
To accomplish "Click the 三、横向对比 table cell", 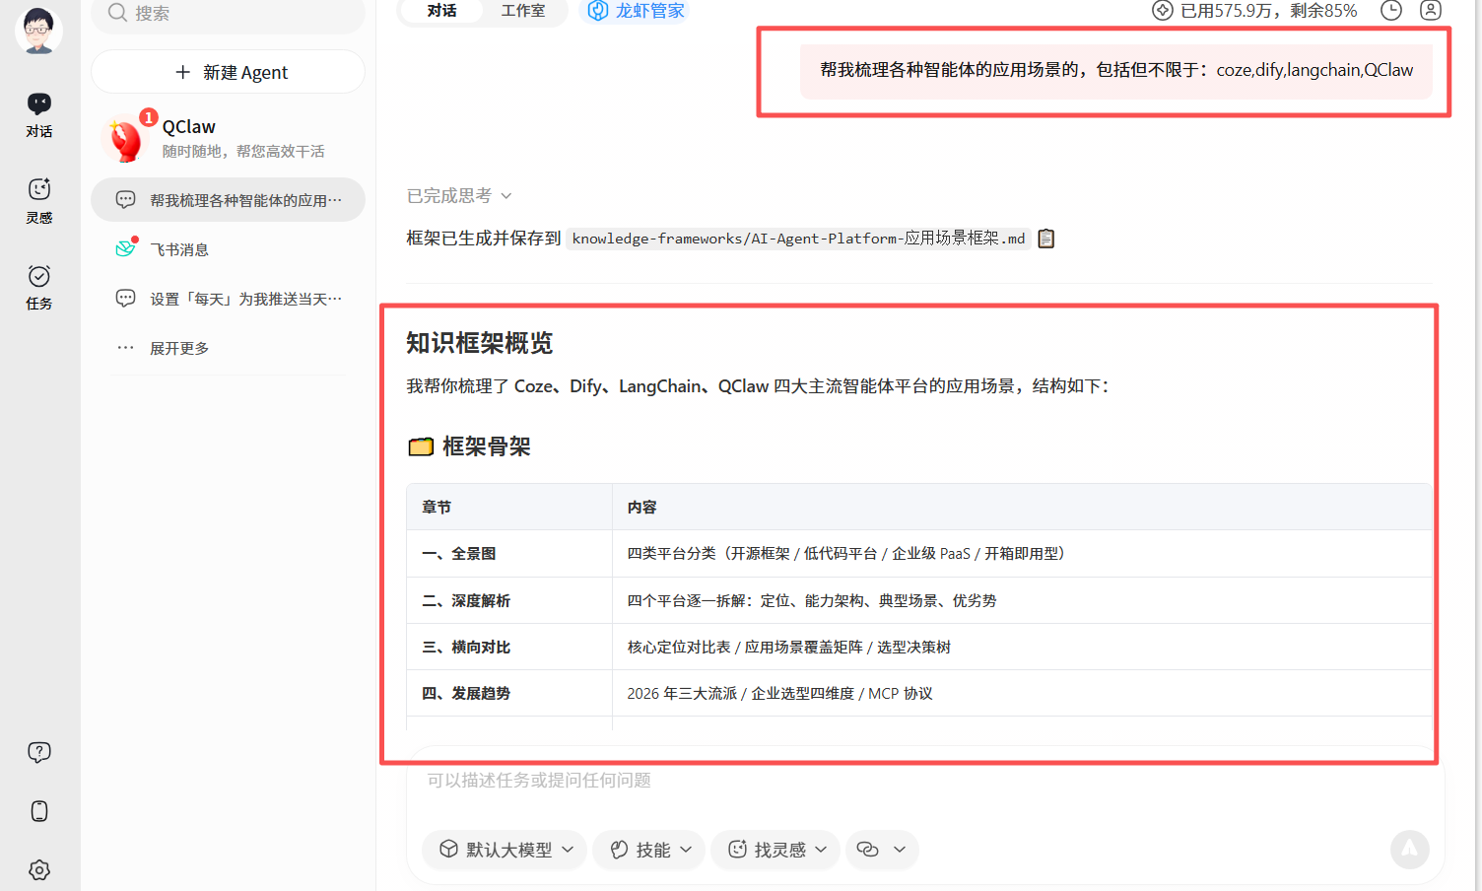I will click(x=509, y=647).
